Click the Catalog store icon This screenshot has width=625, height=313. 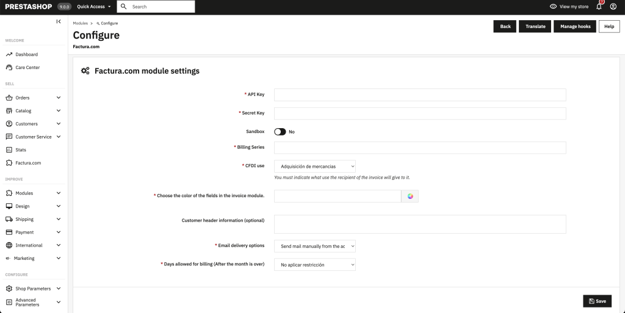(x=9, y=111)
